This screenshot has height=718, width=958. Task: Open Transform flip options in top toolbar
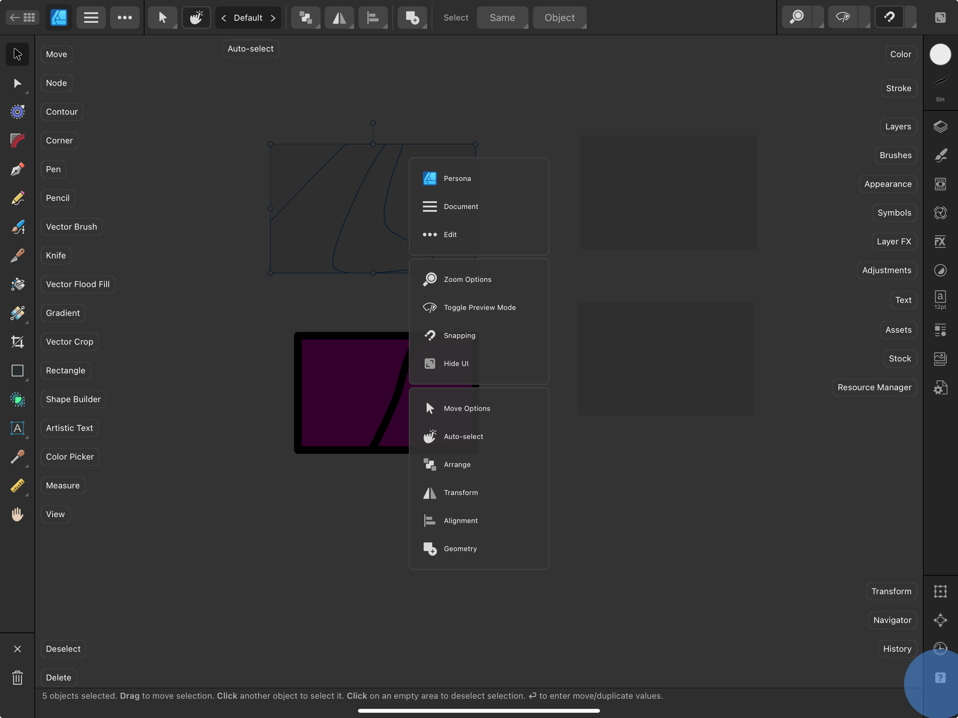tap(339, 18)
